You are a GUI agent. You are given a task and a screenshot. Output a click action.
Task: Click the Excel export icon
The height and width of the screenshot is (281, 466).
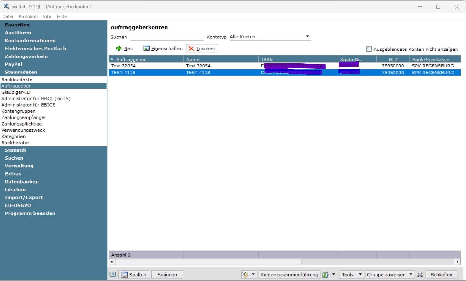(325, 275)
